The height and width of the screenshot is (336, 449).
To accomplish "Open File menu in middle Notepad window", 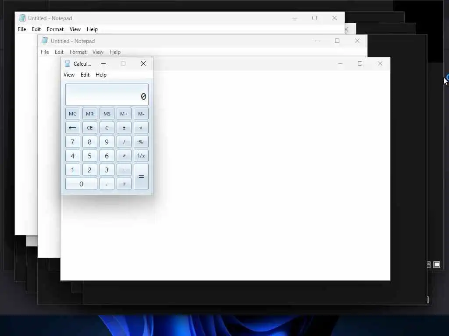I will pos(45,52).
